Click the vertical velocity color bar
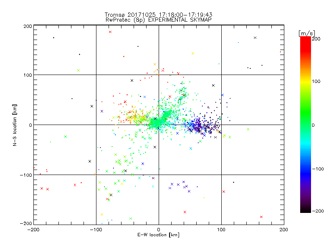 pos(306,125)
